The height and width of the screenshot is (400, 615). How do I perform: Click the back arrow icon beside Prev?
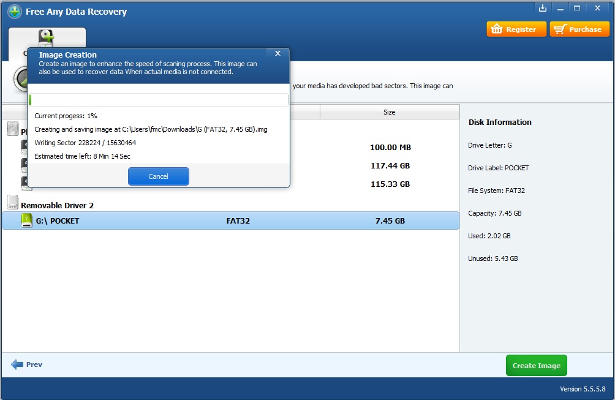pyautogui.click(x=17, y=364)
